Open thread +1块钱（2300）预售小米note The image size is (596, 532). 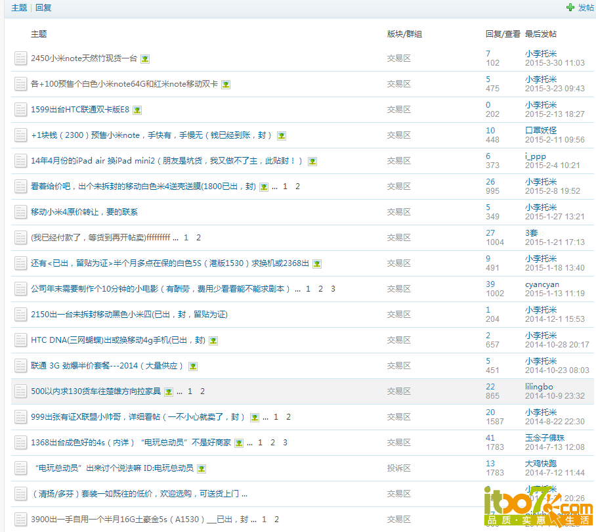(152, 135)
